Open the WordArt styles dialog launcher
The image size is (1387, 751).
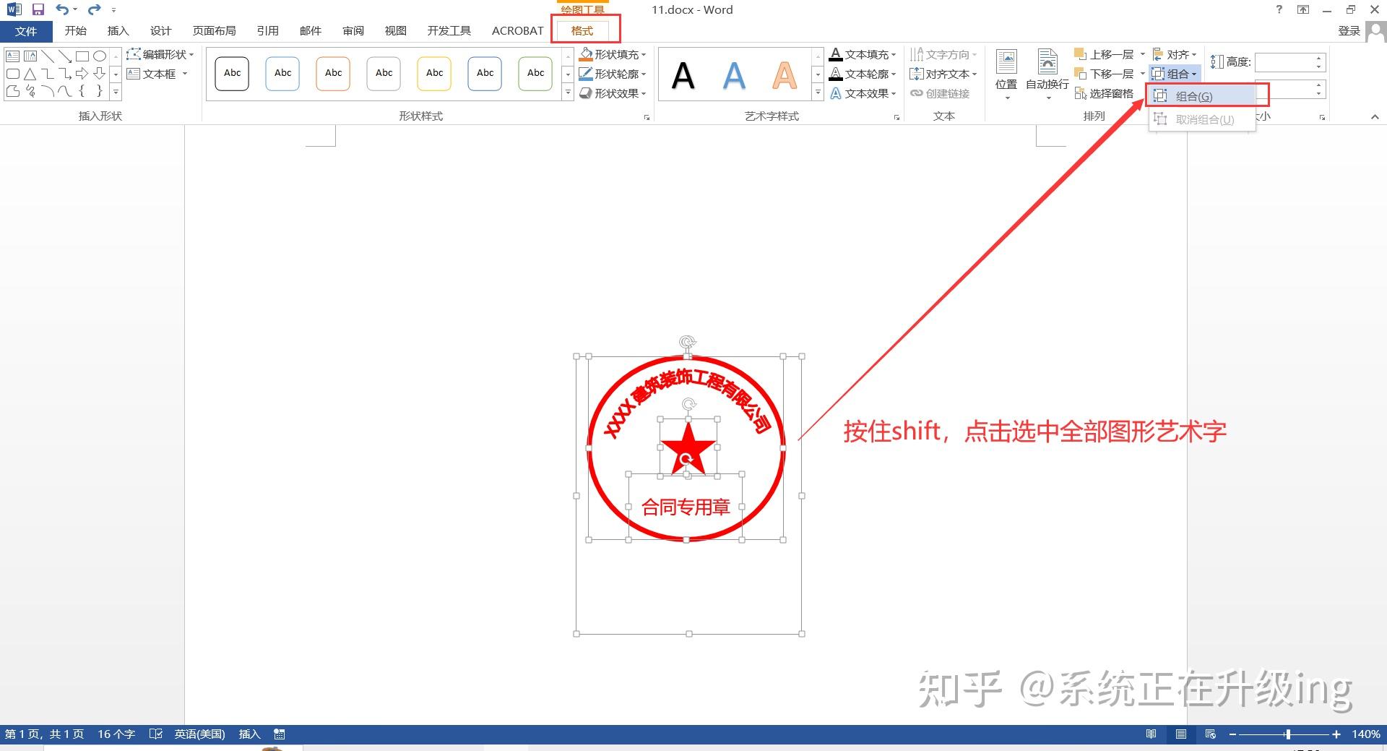click(x=896, y=117)
